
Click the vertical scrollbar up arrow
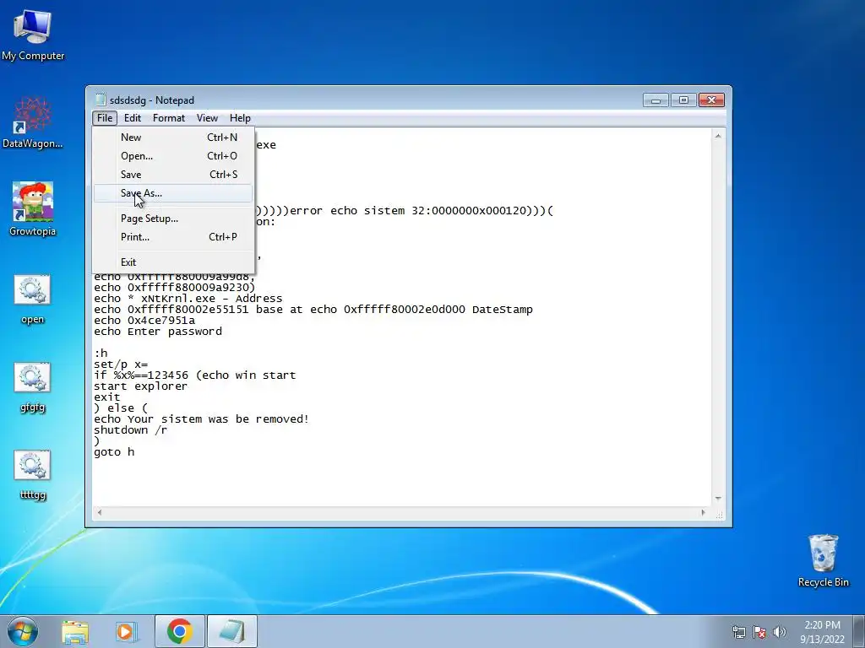click(x=718, y=136)
